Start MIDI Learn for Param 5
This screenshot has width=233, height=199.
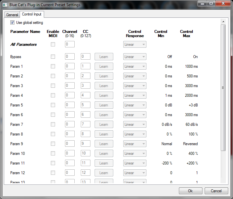(104, 105)
